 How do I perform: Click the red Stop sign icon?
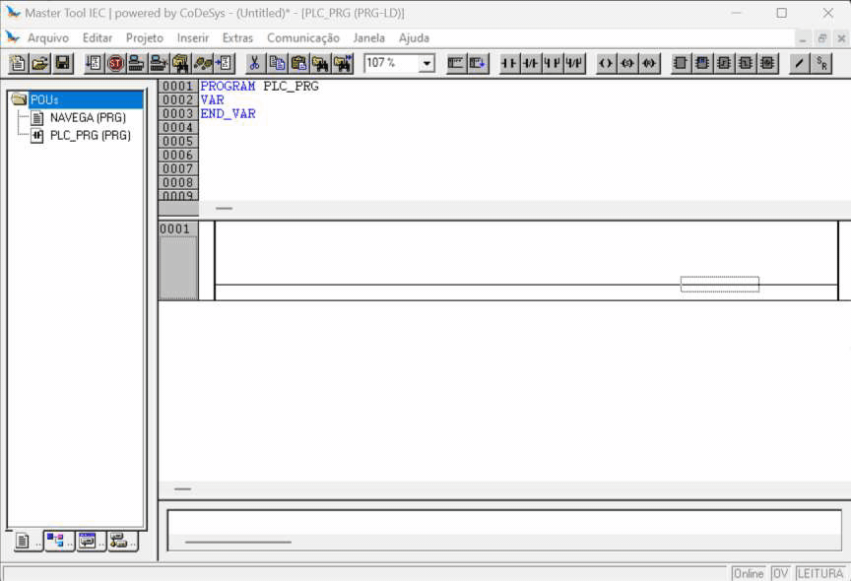115,63
